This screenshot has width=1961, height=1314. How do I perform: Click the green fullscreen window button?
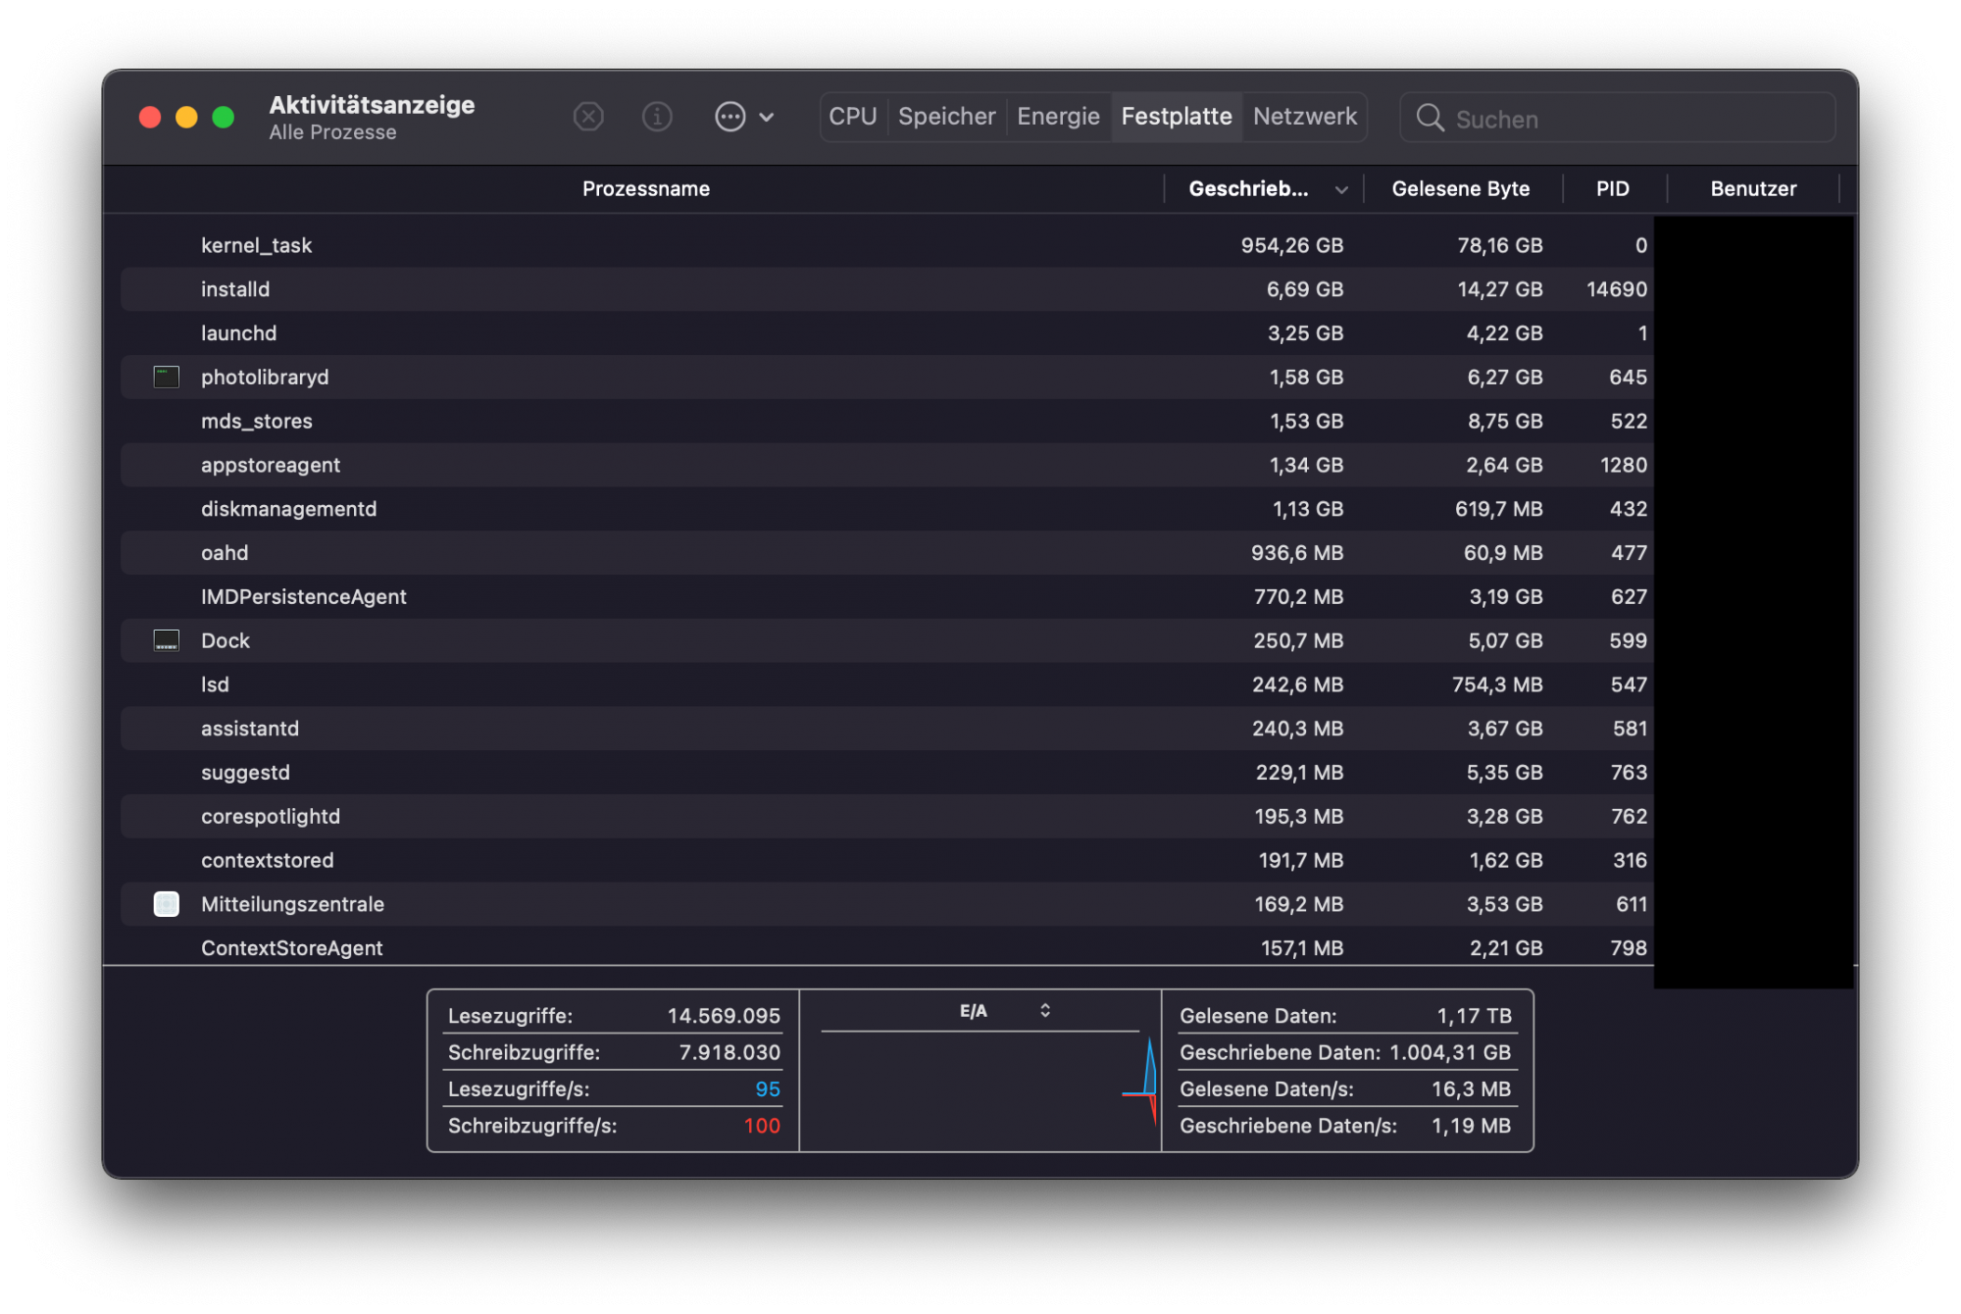224,117
